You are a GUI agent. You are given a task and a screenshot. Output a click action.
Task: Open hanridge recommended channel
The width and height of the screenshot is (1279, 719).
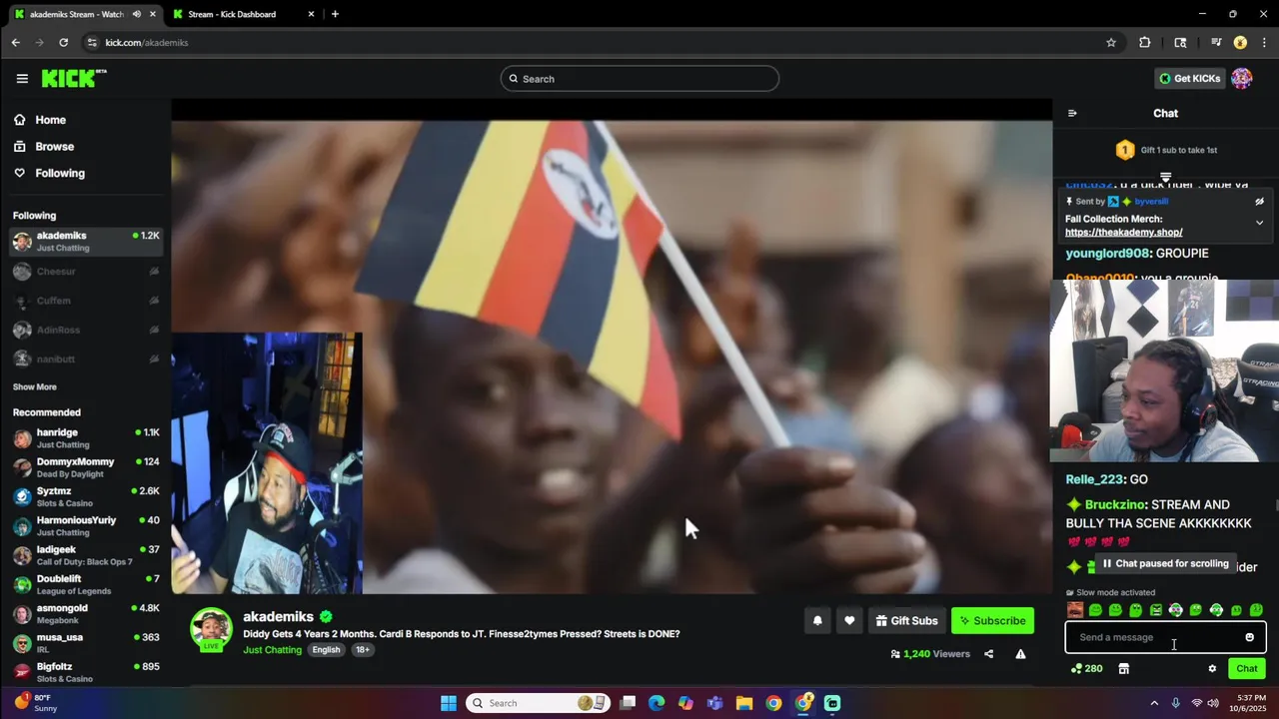coord(86,438)
